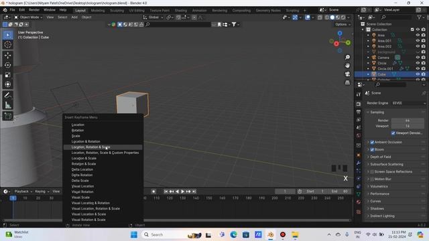Screen dimensions: 429x241
Task: Open the Object Data properties tab
Action: pyautogui.click(x=359, y=194)
